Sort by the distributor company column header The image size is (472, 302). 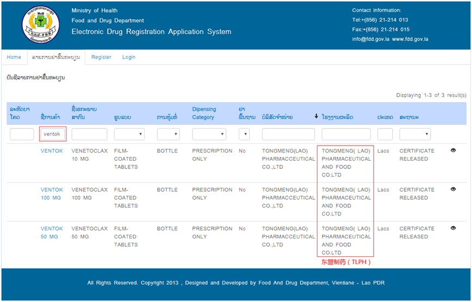pyautogui.click(x=277, y=117)
